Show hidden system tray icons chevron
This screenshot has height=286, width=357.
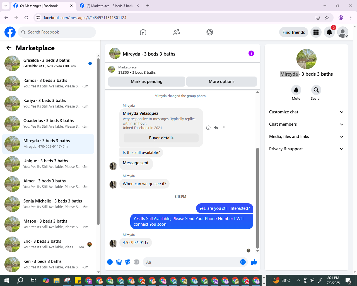(299, 280)
